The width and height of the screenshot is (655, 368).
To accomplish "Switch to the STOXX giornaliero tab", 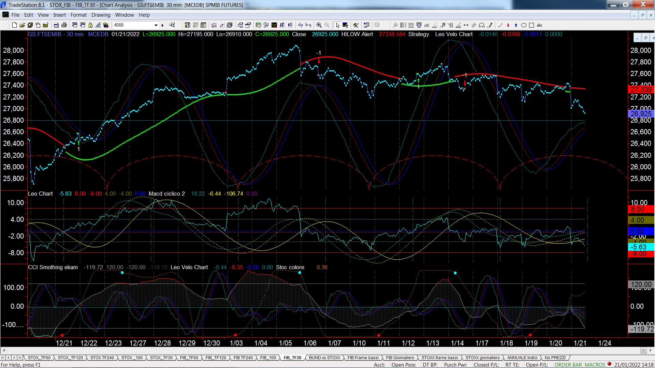I will point(482,358).
